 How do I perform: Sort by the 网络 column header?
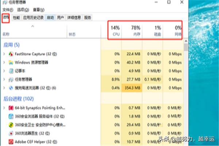[x=172, y=31]
